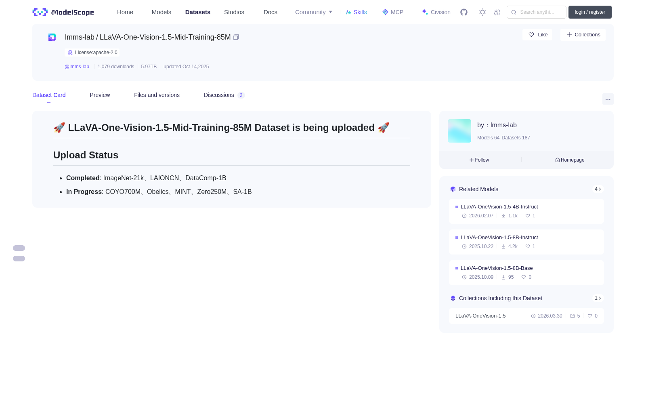This screenshot has height=404, width=646.
Task: Open the Civision link
Action: (436, 12)
